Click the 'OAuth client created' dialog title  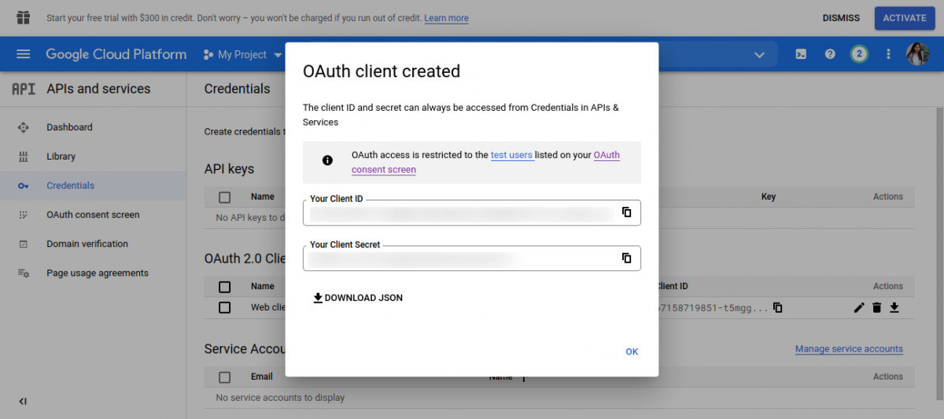click(x=382, y=72)
